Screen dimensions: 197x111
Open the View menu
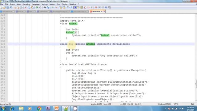pyautogui.click(x=19, y=4)
